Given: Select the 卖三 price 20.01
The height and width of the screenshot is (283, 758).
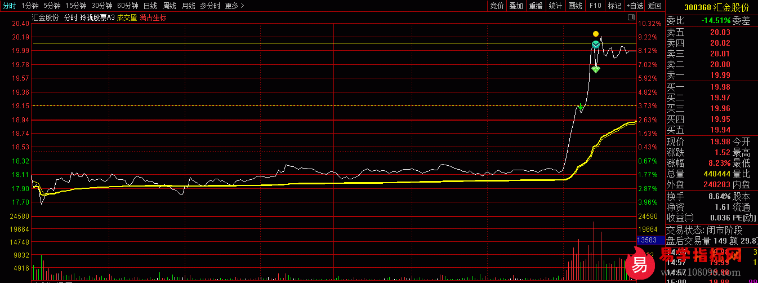Looking at the screenshot, I should point(720,54).
